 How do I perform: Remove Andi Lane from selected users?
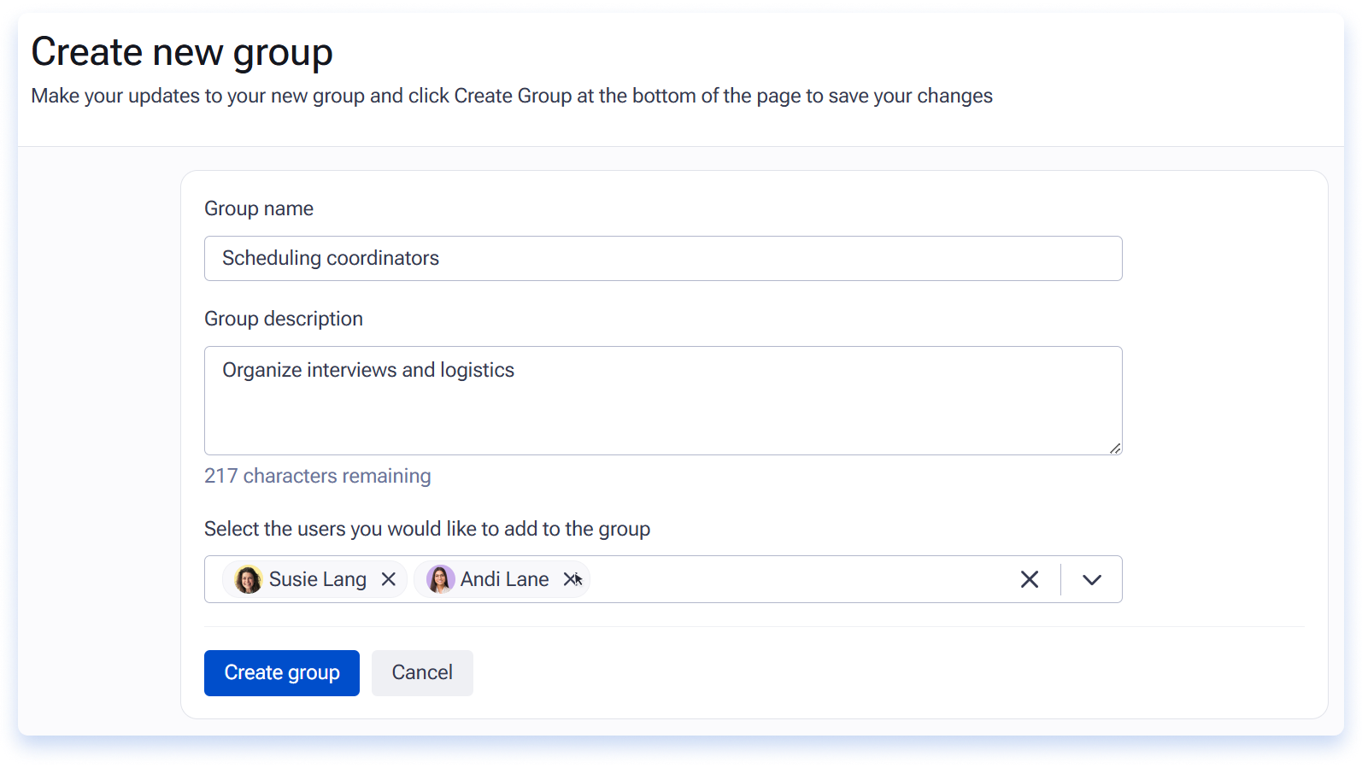[571, 579]
